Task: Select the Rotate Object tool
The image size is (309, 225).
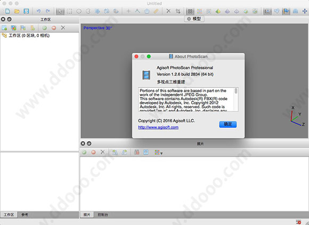Action: click(116, 11)
